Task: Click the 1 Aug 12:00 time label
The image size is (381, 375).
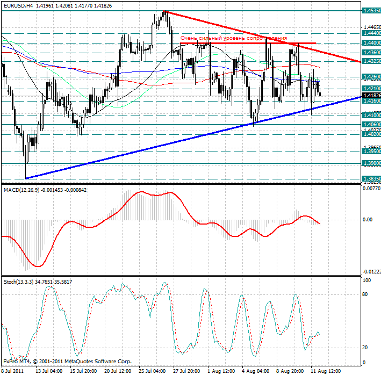Action: 221,371
